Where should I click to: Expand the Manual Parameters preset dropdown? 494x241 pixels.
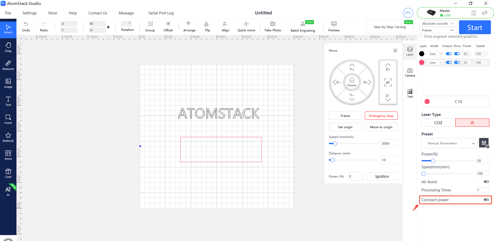[x=449, y=143]
